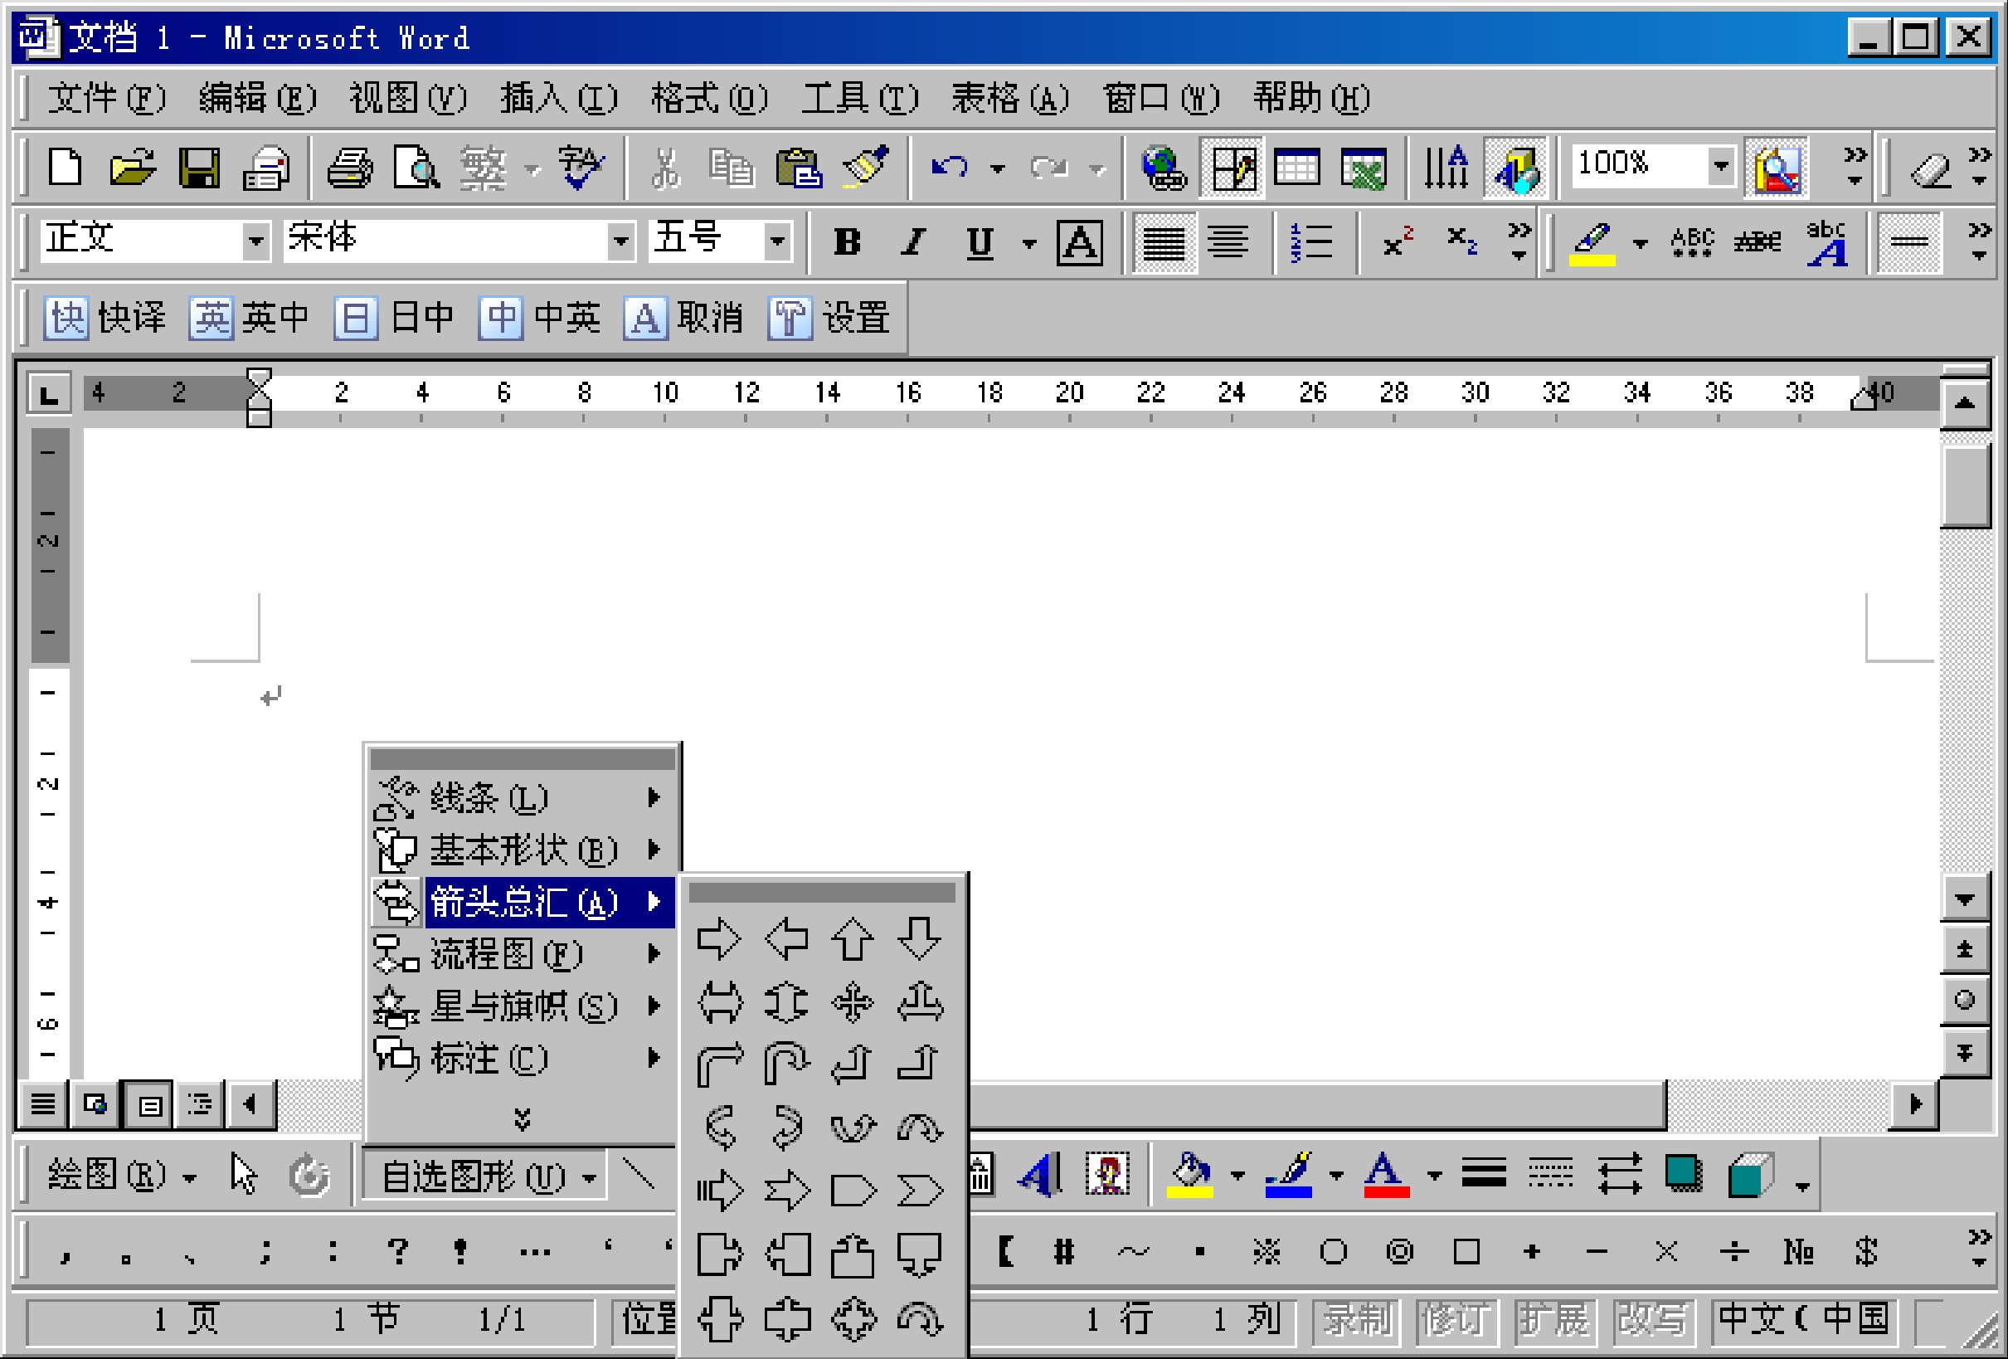The height and width of the screenshot is (1359, 2008).
Task: Toggle justified alignment
Action: pyautogui.click(x=1164, y=242)
